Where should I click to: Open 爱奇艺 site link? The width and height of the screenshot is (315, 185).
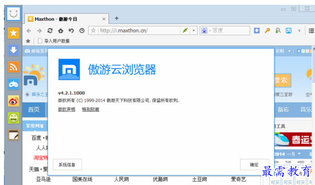pyautogui.click(x=239, y=179)
